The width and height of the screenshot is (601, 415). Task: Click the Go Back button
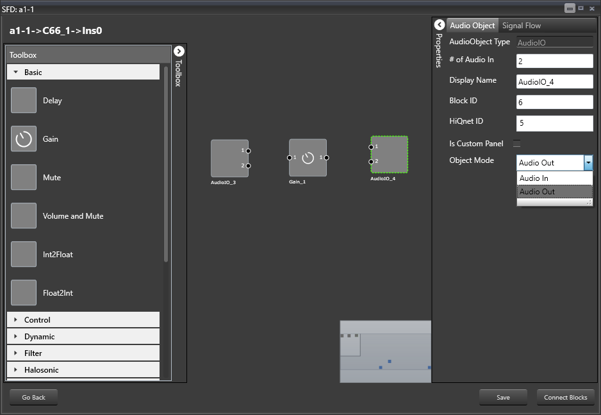pyautogui.click(x=34, y=397)
